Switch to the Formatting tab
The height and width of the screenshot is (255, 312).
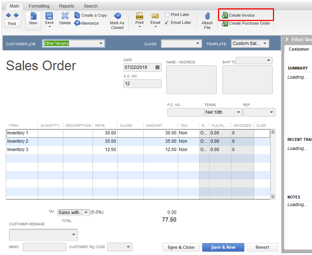click(x=39, y=6)
